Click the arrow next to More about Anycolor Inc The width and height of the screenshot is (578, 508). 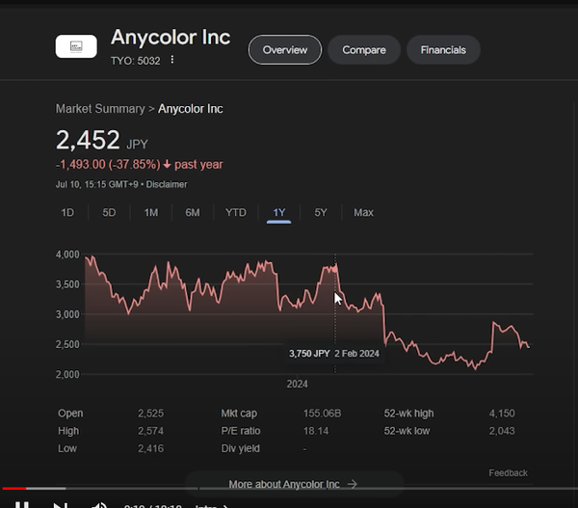(x=353, y=484)
